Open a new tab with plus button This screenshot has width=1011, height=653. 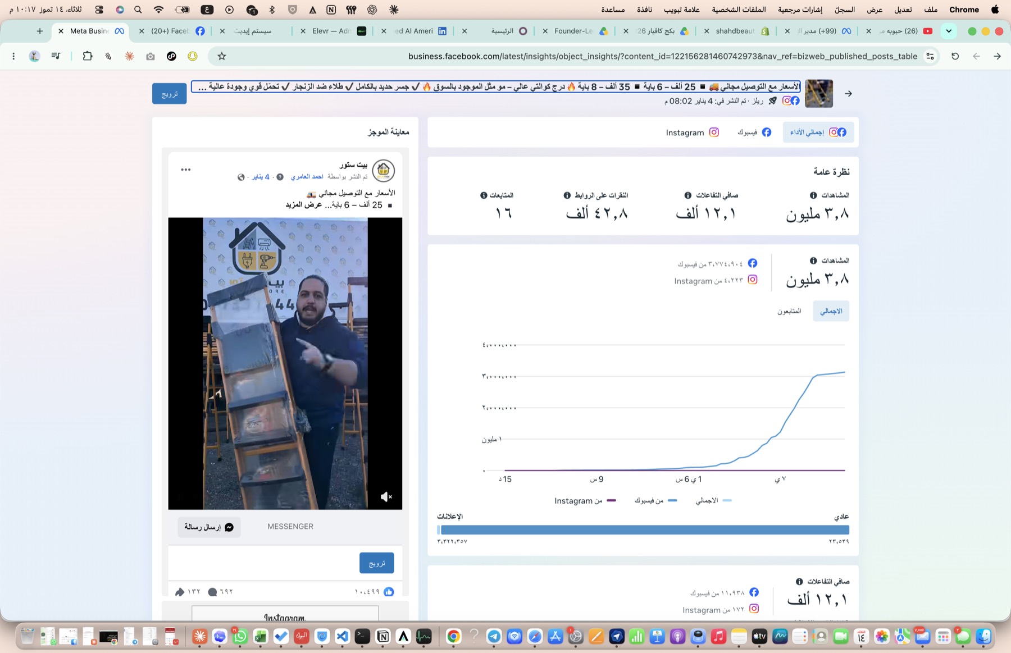[x=39, y=31]
